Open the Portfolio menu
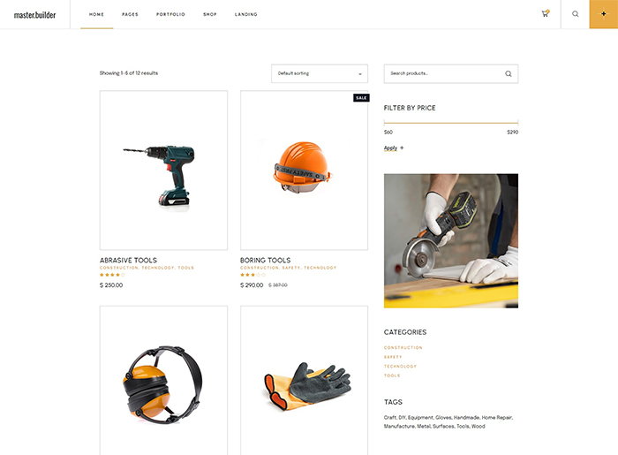The height and width of the screenshot is (455, 618). (x=170, y=15)
